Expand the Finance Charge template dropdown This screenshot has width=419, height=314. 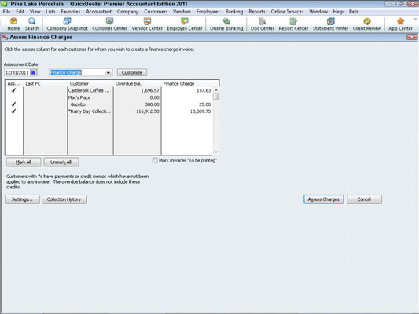108,72
